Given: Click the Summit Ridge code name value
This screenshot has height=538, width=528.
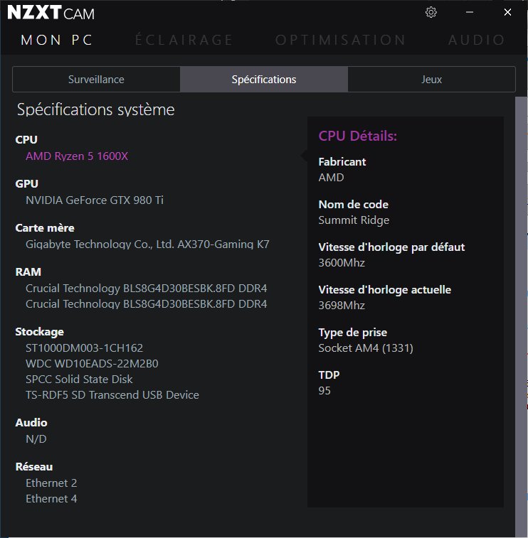Looking at the screenshot, I should (x=354, y=220).
